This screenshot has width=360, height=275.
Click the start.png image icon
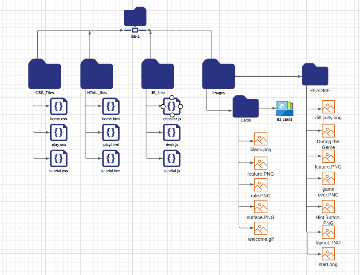(x=328, y=254)
